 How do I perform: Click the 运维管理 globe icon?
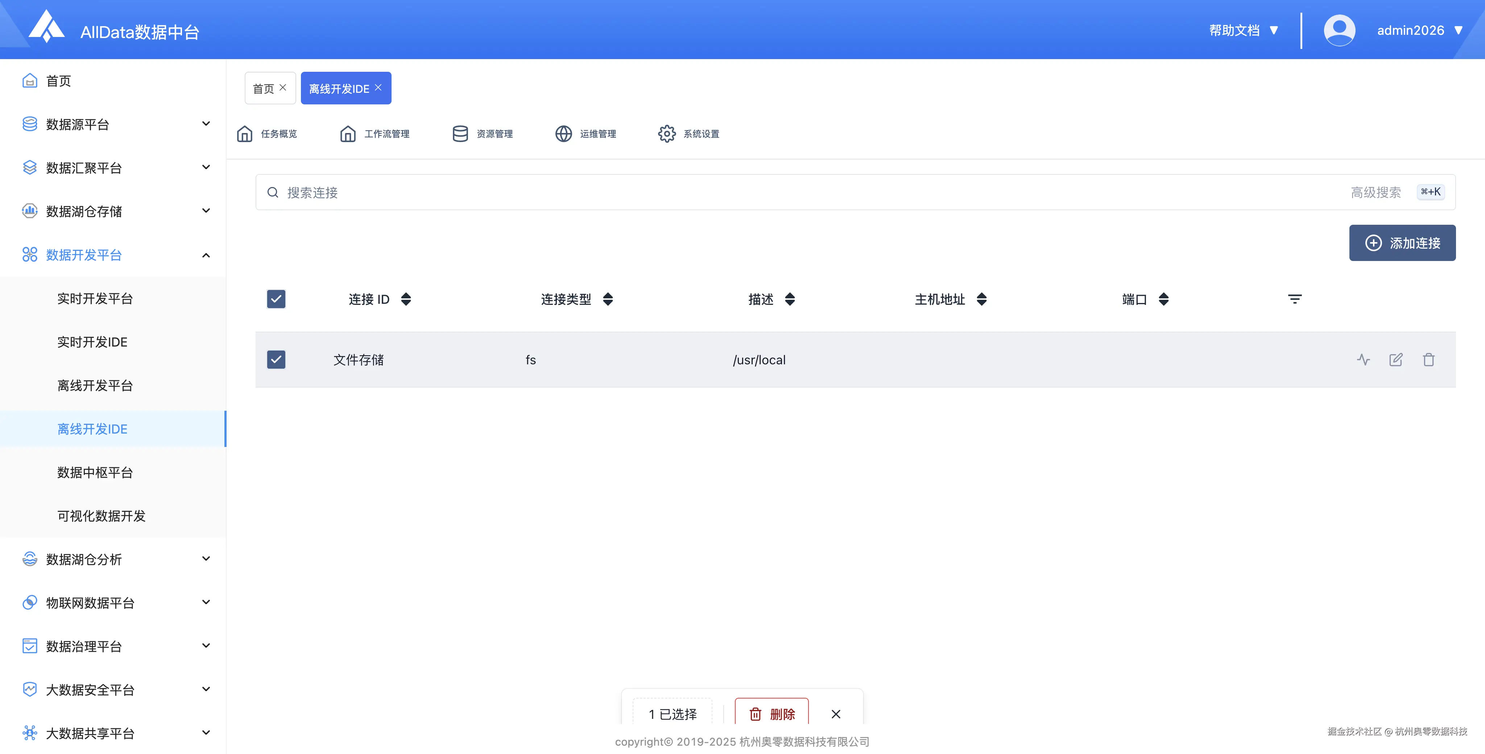click(563, 134)
